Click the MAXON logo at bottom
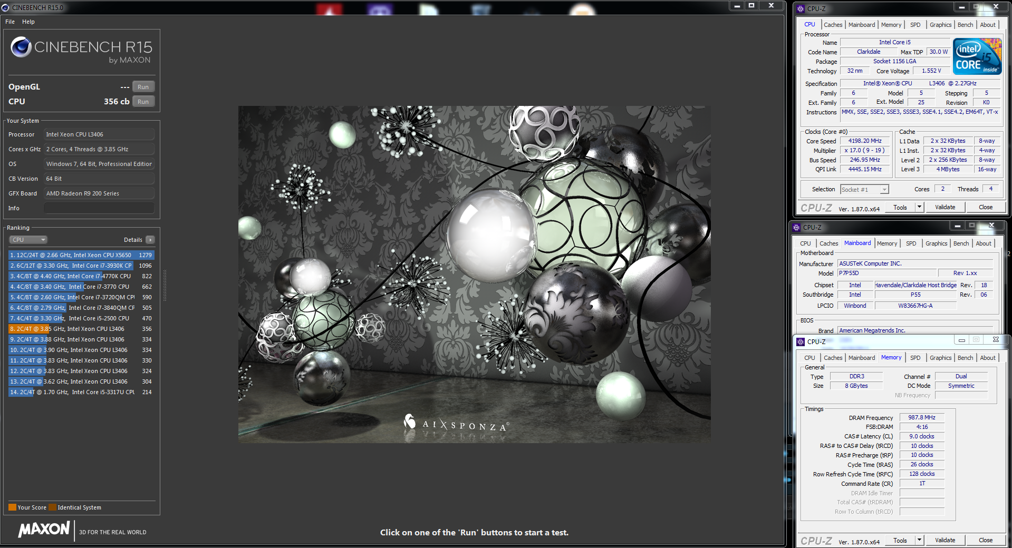The width and height of the screenshot is (1012, 548). point(44,530)
